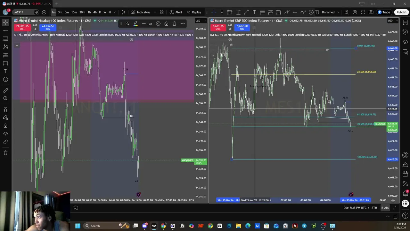Select the text tool in top drawing bar
Screen dimensions: 410x231
click(254, 12)
